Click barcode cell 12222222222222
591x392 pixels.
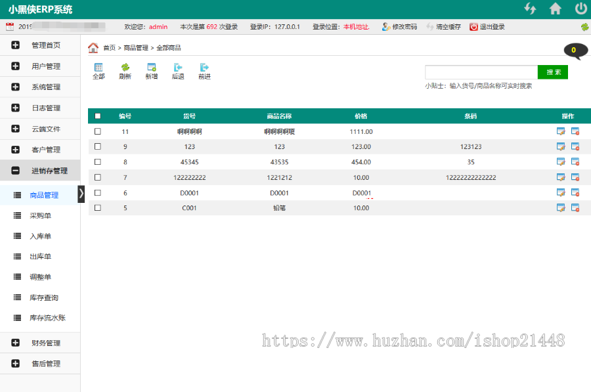click(471, 177)
